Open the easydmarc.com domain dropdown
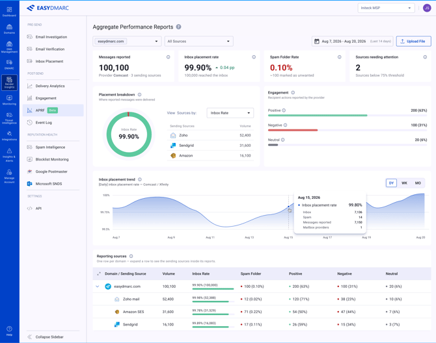Viewport: 436px width, 343px height. [x=127, y=42]
